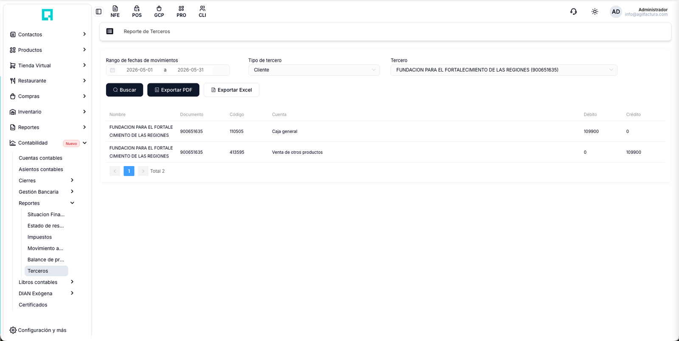Screen dimensions: 679x341
Task: Expand the Compras chevron
Action: pos(84,96)
